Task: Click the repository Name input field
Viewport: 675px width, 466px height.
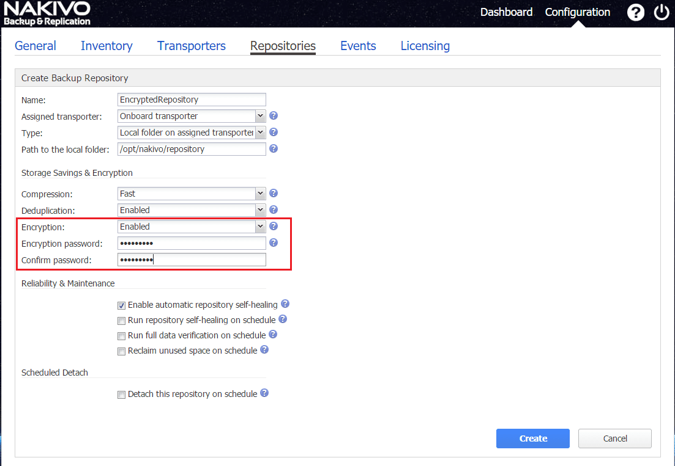Action: pos(192,100)
